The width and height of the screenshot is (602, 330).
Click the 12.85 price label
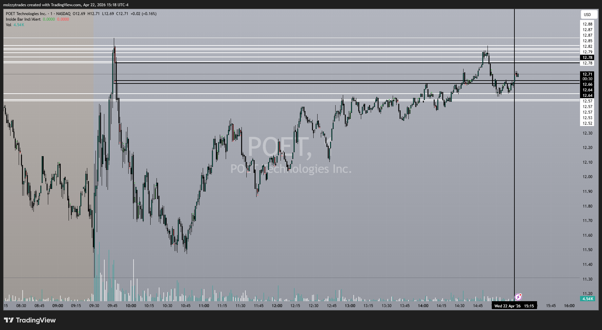click(587, 41)
